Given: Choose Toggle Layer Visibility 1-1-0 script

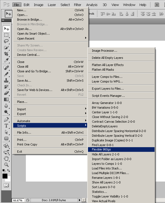Looking at the screenshot, I should pyautogui.click(x=121, y=196).
